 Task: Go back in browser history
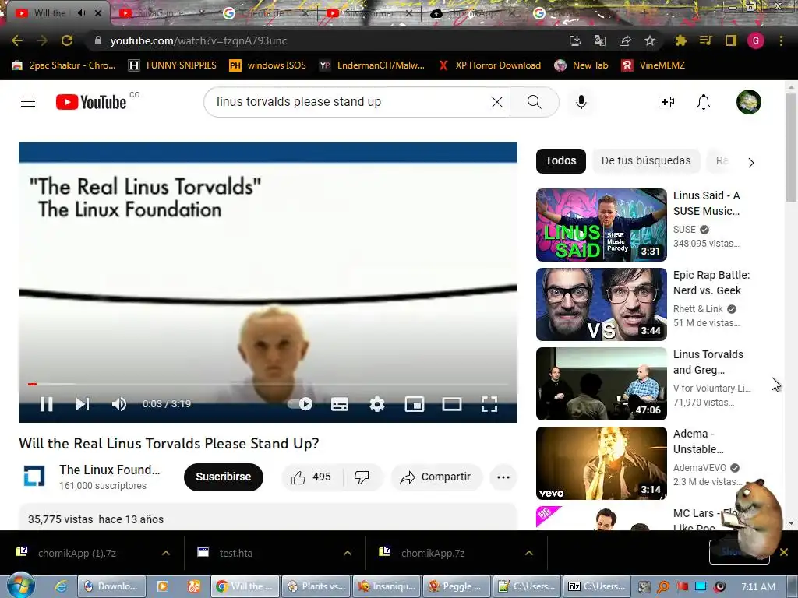[17, 40]
